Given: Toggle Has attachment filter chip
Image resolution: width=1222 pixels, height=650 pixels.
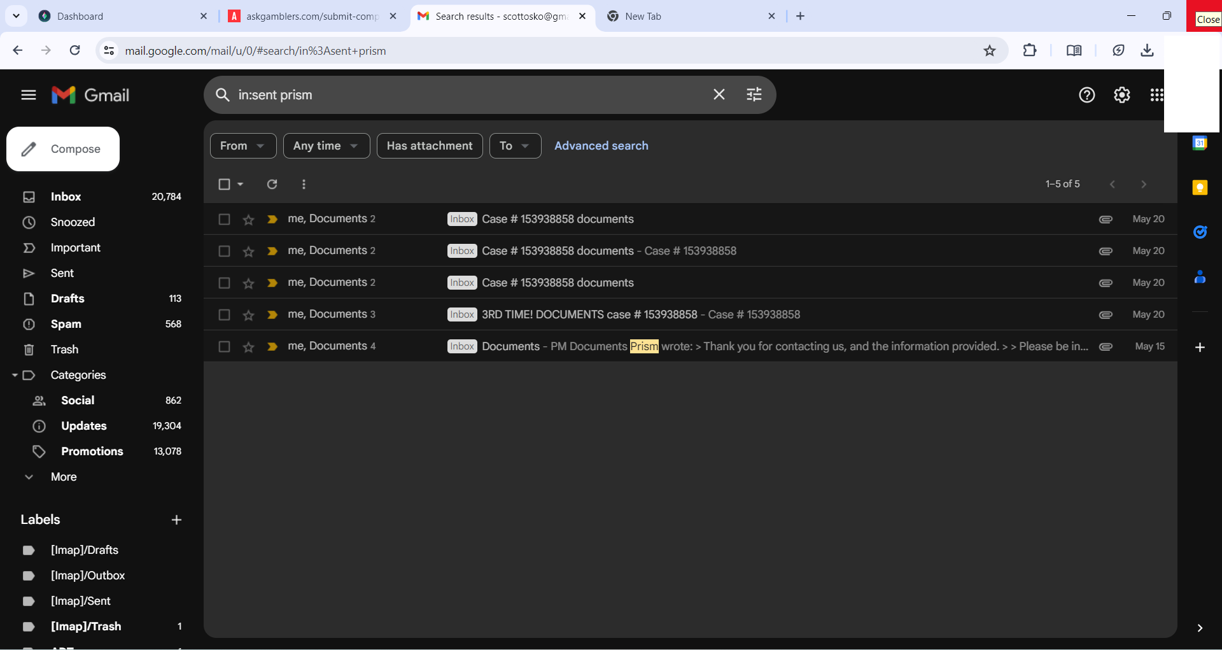Looking at the screenshot, I should point(430,146).
